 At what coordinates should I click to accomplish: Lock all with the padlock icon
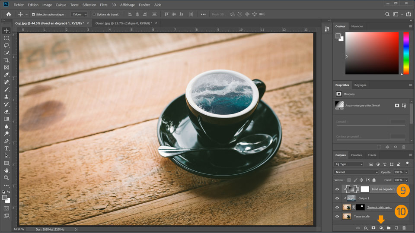point(374,180)
